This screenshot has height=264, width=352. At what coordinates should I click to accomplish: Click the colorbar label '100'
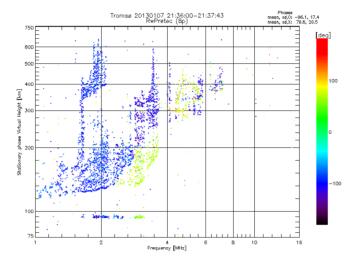click(x=333, y=81)
